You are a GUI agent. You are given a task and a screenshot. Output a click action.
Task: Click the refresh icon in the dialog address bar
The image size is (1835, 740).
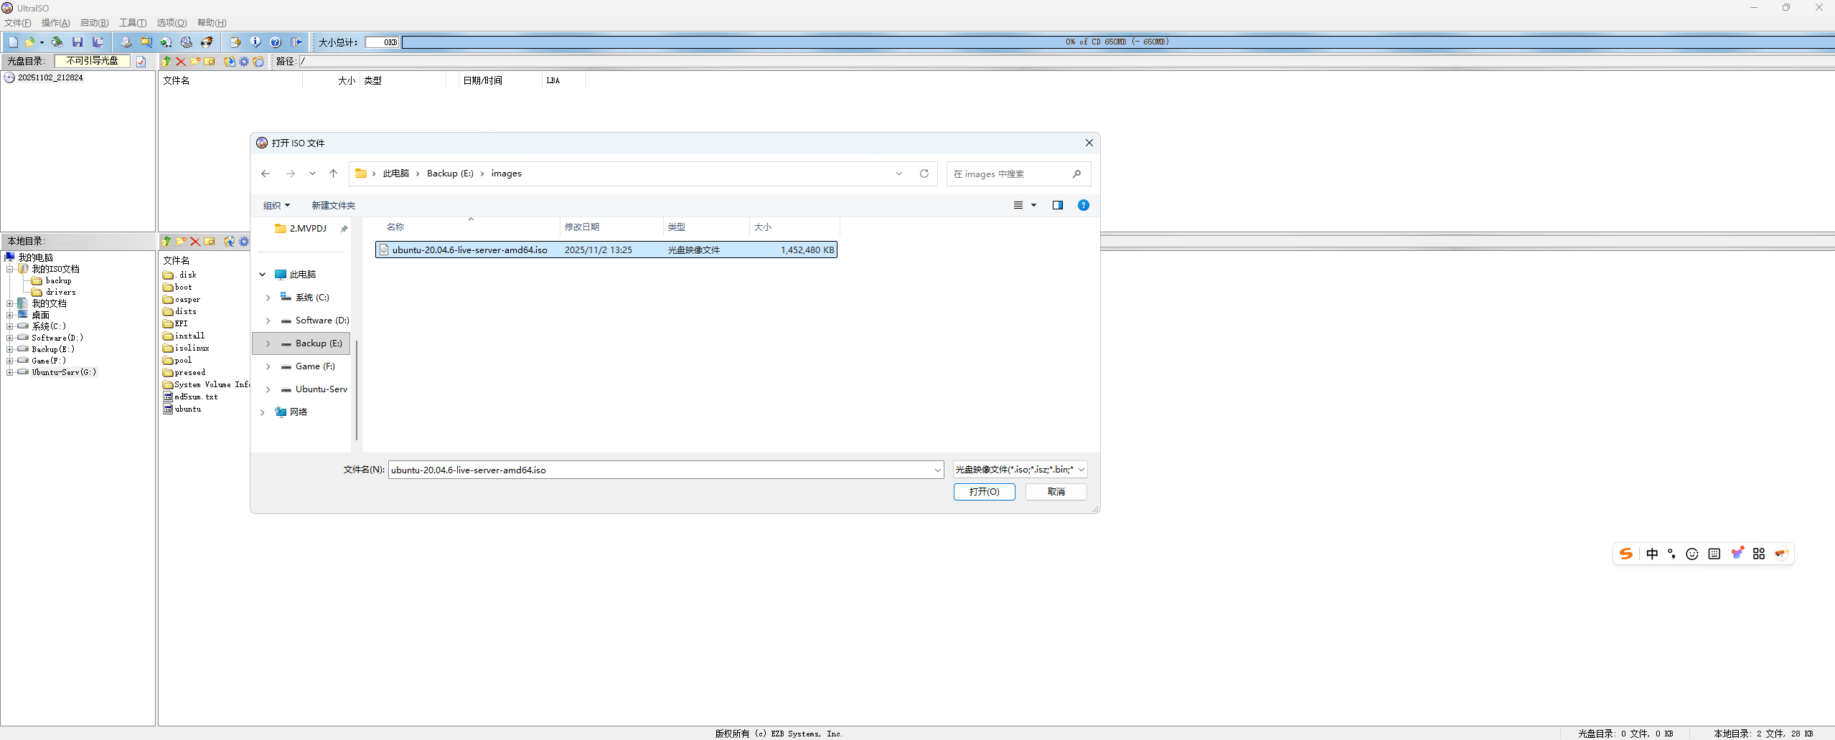924,174
